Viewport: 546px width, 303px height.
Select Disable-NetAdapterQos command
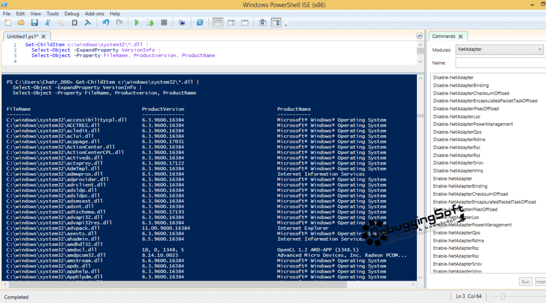[x=457, y=132]
